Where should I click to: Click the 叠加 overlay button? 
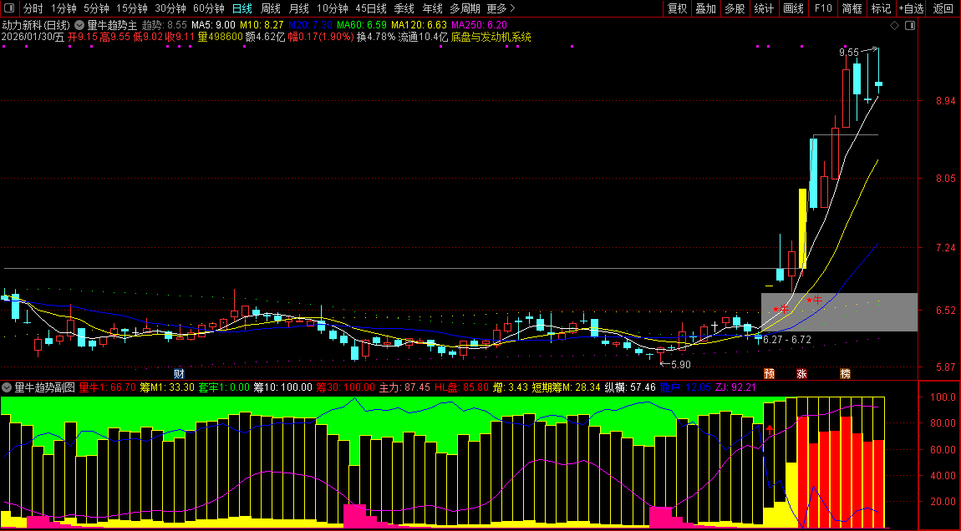[x=706, y=8]
